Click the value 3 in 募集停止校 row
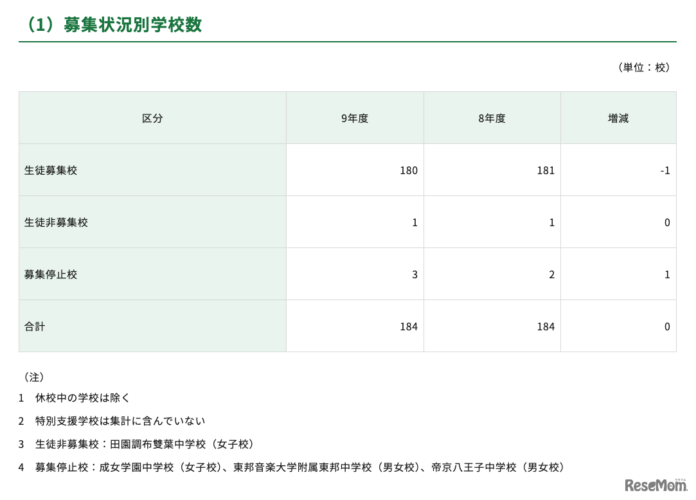The width and height of the screenshot is (696, 500). (415, 274)
